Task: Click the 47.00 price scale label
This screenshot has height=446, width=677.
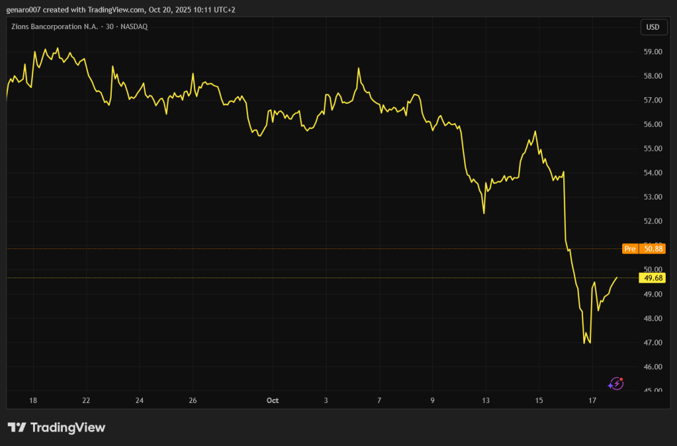Action: [x=653, y=342]
